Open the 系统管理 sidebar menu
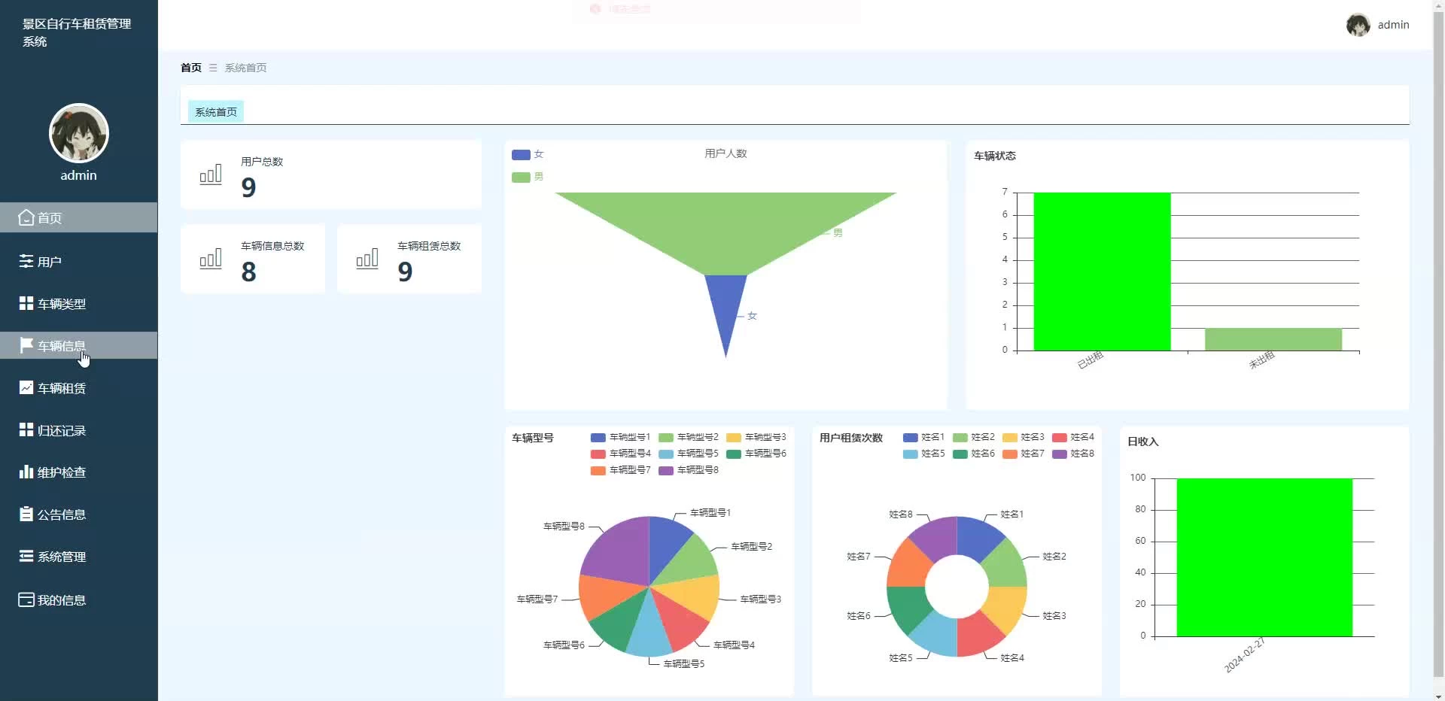 pyautogui.click(x=79, y=556)
